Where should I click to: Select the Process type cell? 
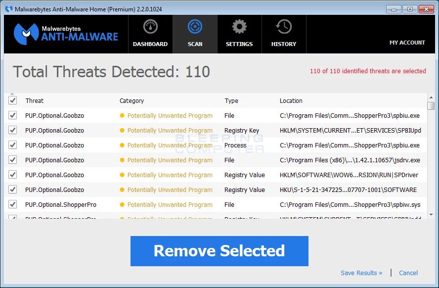[235, 145]
